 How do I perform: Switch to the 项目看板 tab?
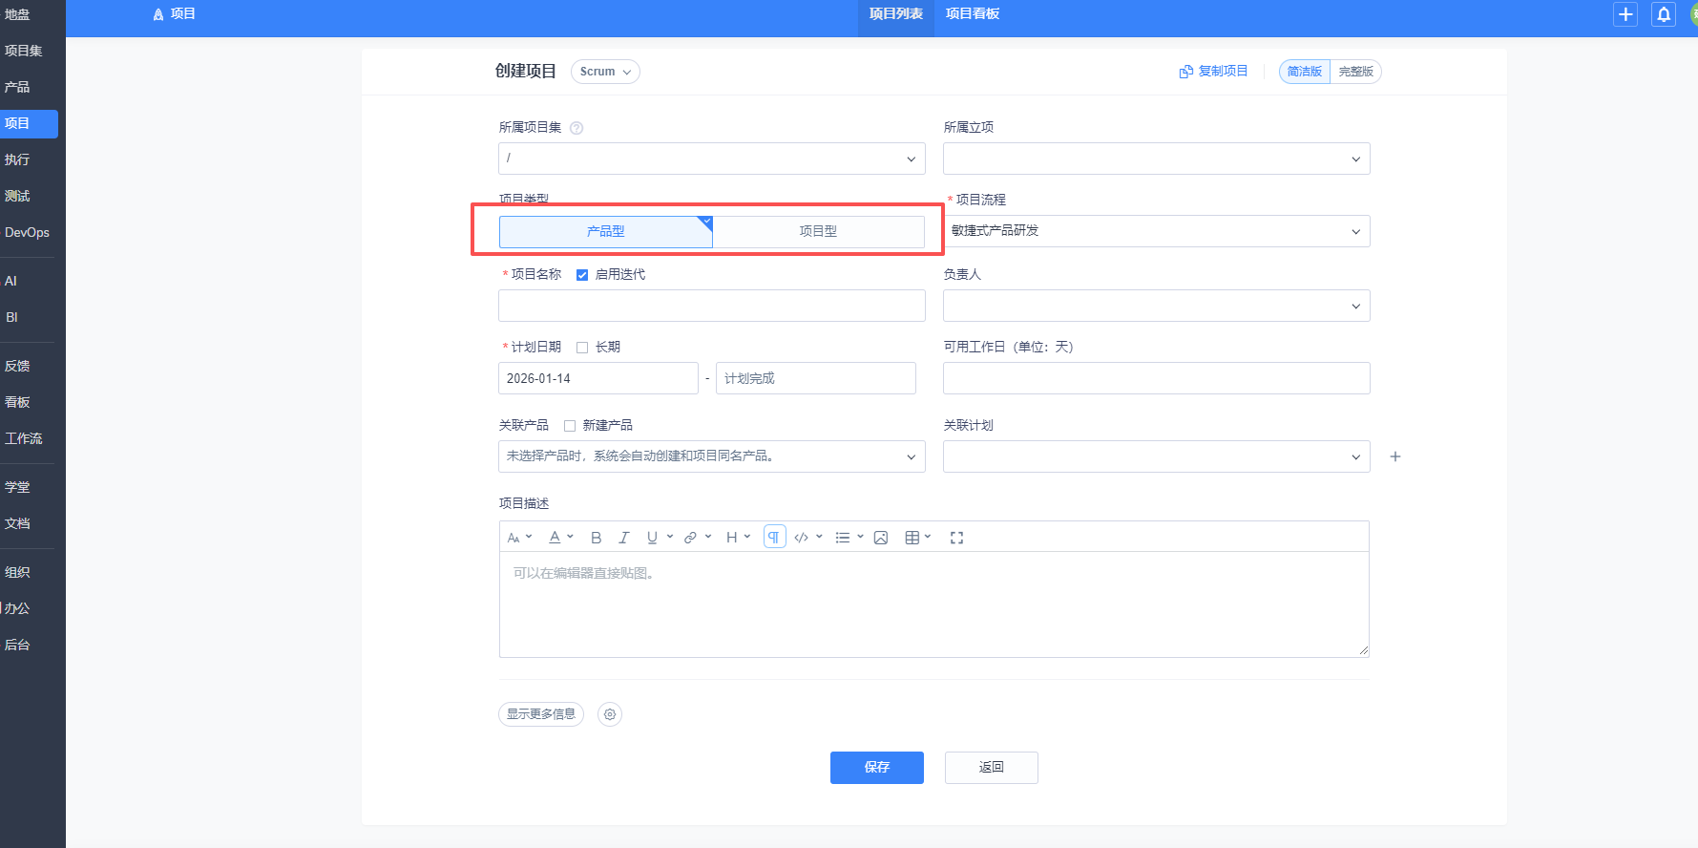tap(972, 14)
